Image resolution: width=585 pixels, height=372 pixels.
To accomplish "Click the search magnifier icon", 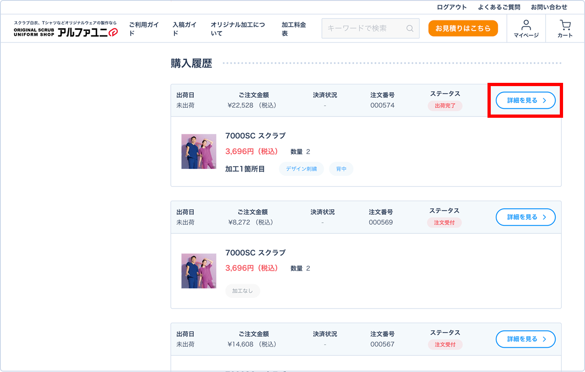I will [x=409, y=28].
